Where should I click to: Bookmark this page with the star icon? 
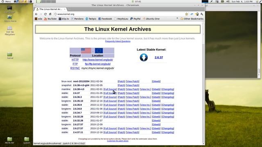tap(187, 14)
